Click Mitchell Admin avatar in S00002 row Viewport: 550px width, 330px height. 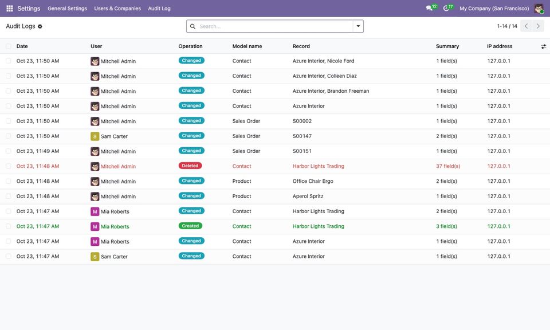pyautogui.click(x=95, y=121)
